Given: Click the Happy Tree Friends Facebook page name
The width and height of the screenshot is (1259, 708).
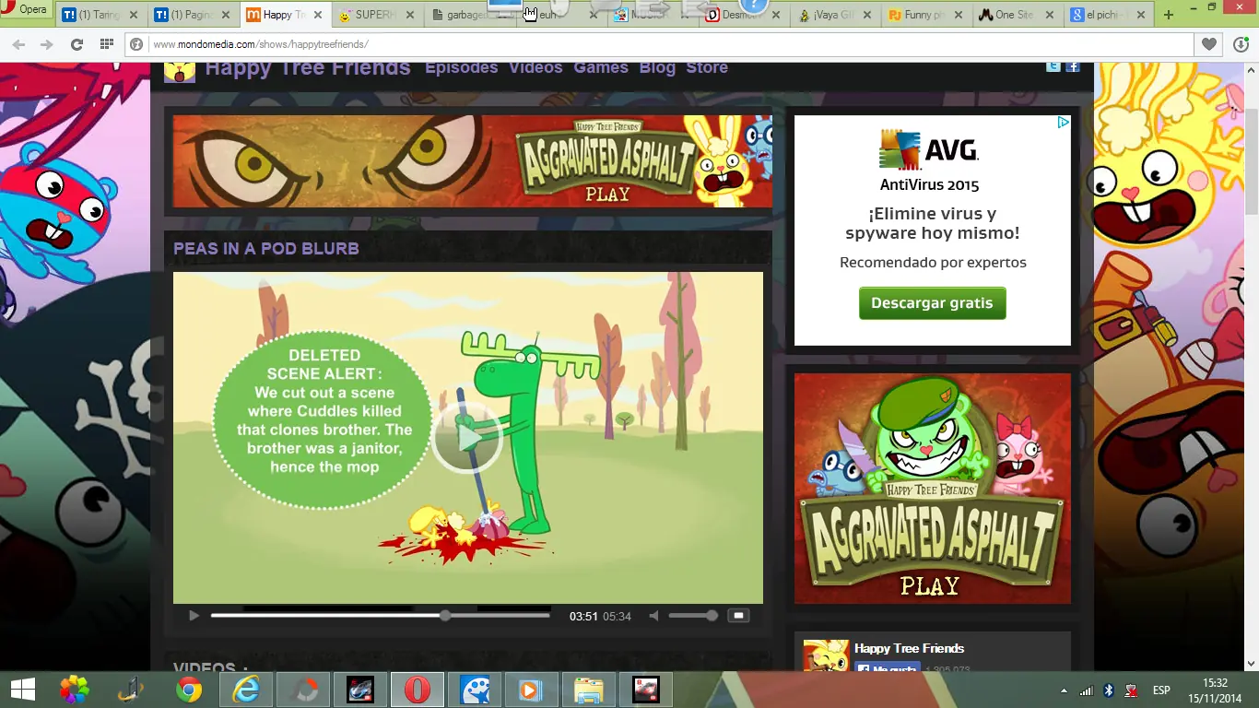Looking at the screenshot, I should tap(909, 648).
